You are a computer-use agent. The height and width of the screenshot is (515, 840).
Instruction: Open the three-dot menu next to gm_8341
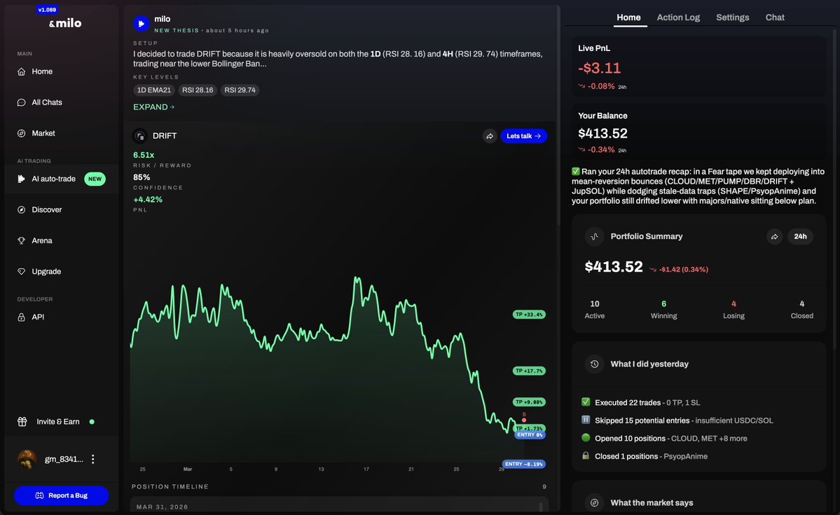coord(92,459)
